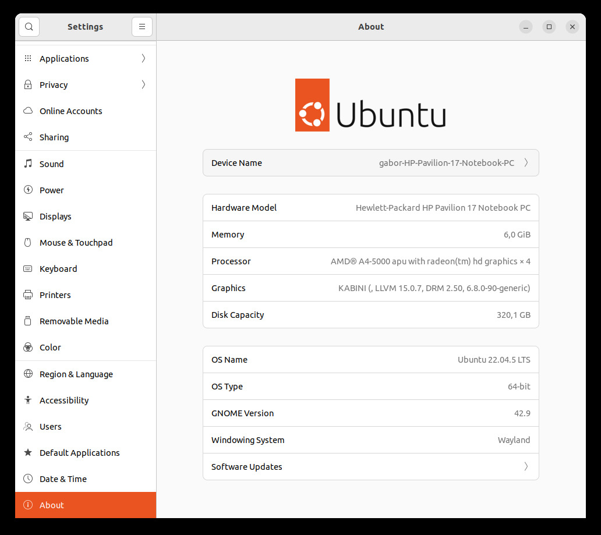Click the GNOME Version 42.9 value
The height and width of the screenshot is (535, 601).
pos(522,413)
